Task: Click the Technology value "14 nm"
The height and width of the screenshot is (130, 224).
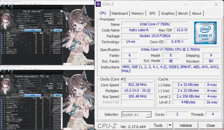Action: [x=130, y=42]
